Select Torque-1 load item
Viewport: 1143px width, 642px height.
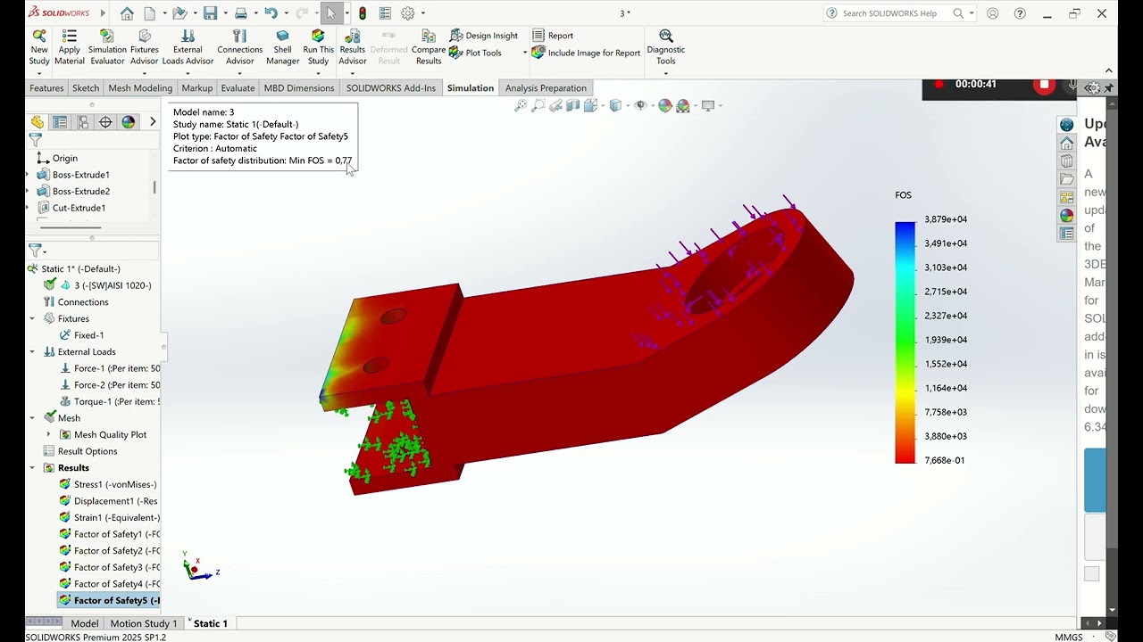click(109, 402)
